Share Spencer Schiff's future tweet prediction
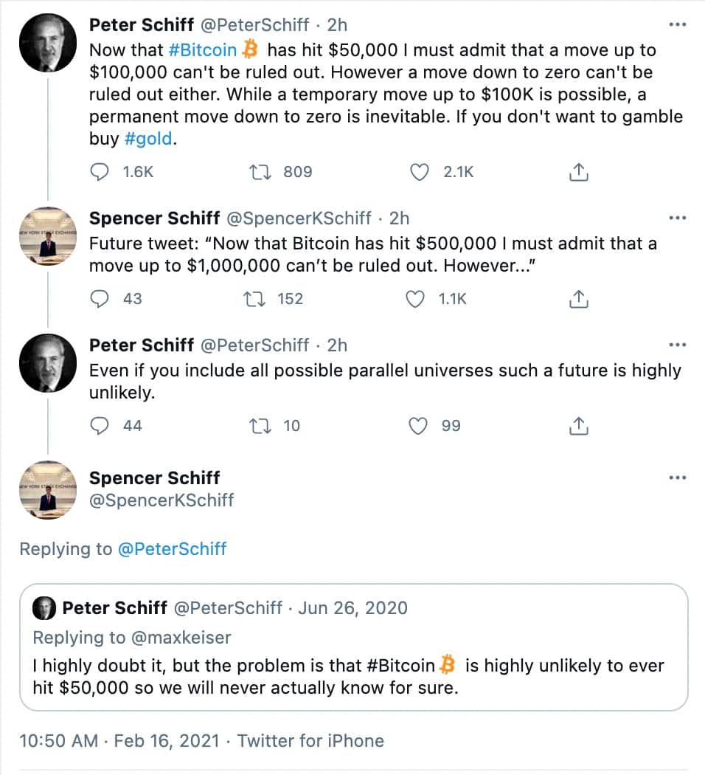The image size is (705, 775). tap(580, 299)
